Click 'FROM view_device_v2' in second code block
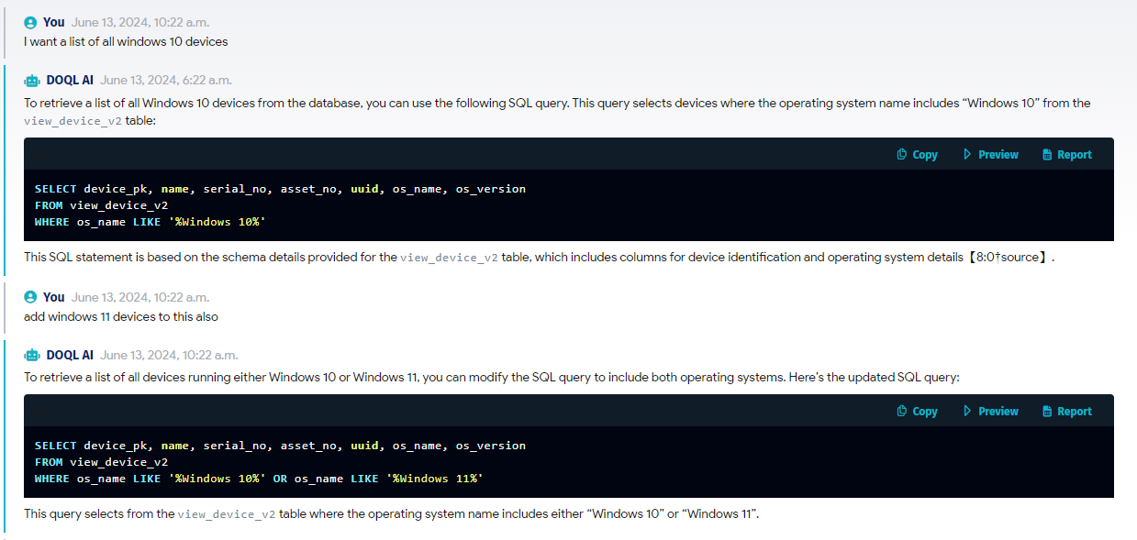Image resolution: width=1137 pixels, height=540 pixels. pos(101,462)
